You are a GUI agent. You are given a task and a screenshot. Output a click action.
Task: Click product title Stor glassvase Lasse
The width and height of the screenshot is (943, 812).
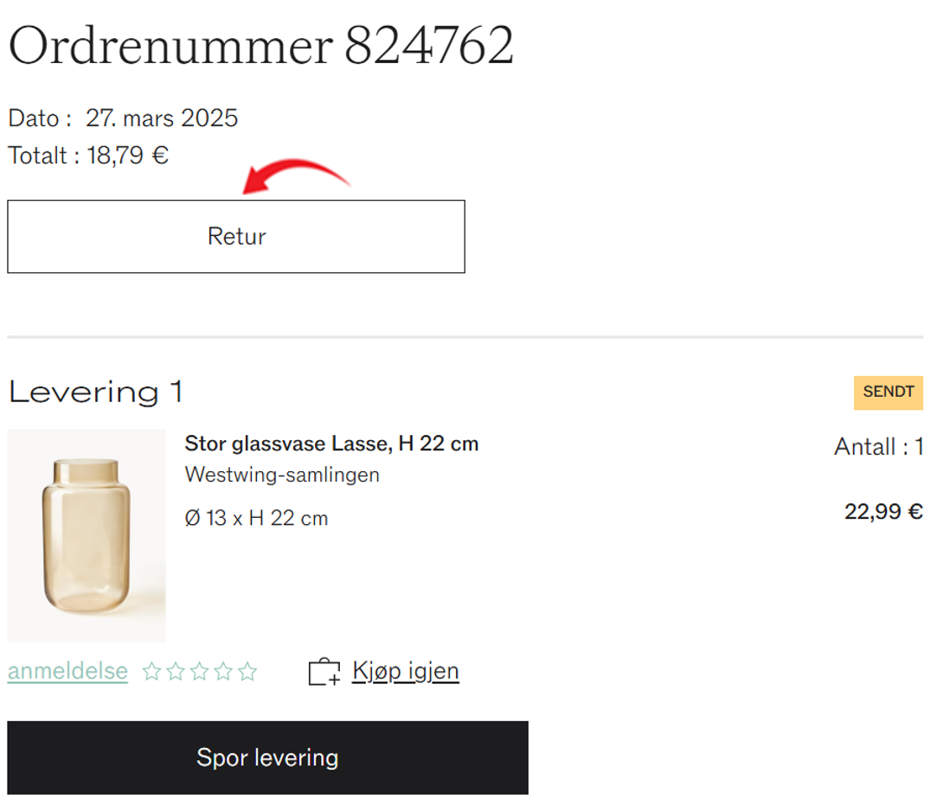click(x=331, y=444)
